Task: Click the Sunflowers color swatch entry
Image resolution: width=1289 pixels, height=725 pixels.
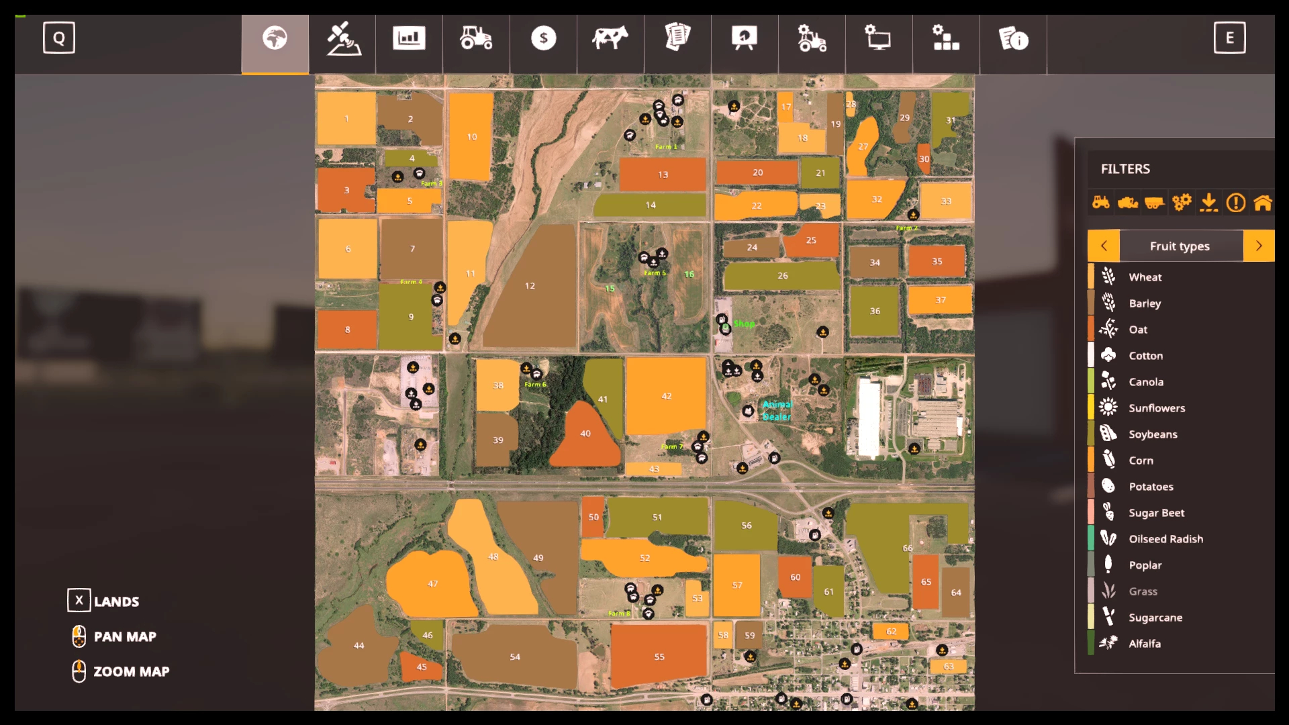Action: pyautogui.click(x=1092, y=407)
